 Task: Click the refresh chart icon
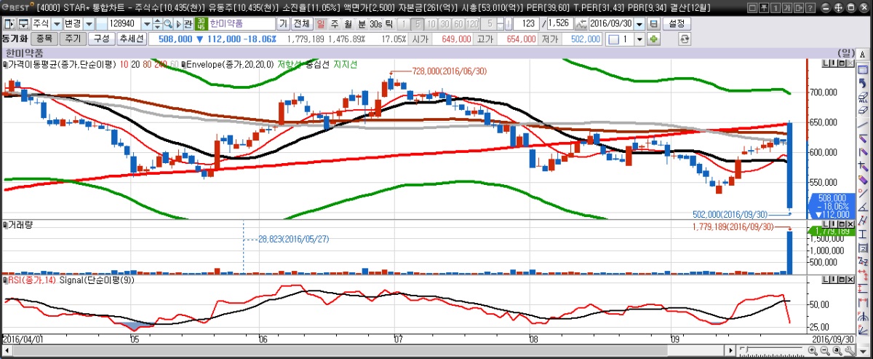pos(684,39)
